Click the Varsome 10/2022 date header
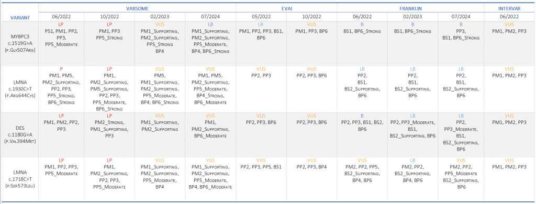 (109, 16)
